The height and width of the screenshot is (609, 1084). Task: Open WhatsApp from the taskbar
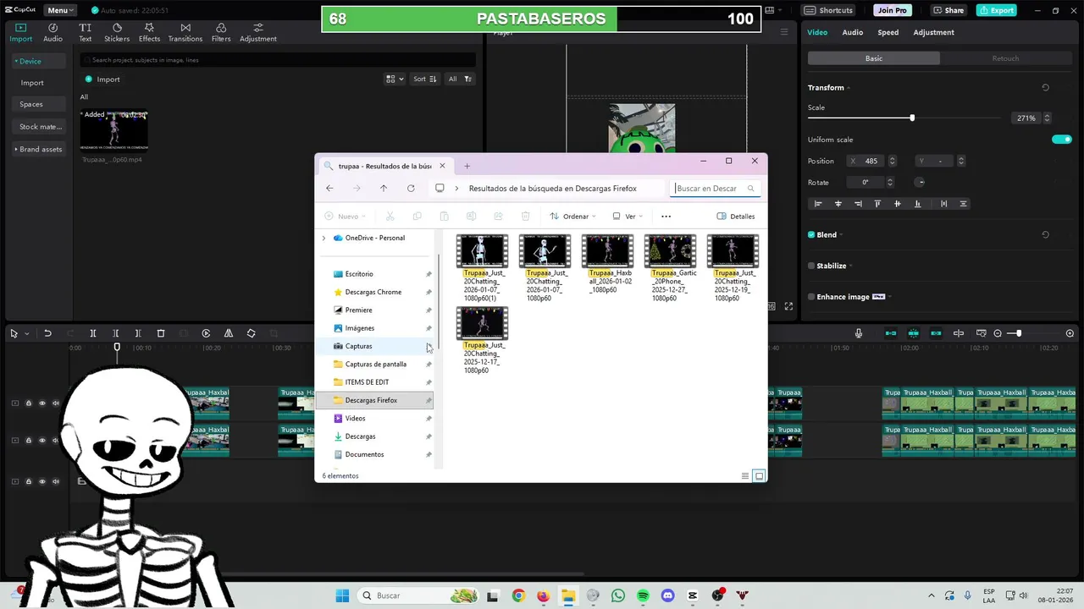point(618,595)
